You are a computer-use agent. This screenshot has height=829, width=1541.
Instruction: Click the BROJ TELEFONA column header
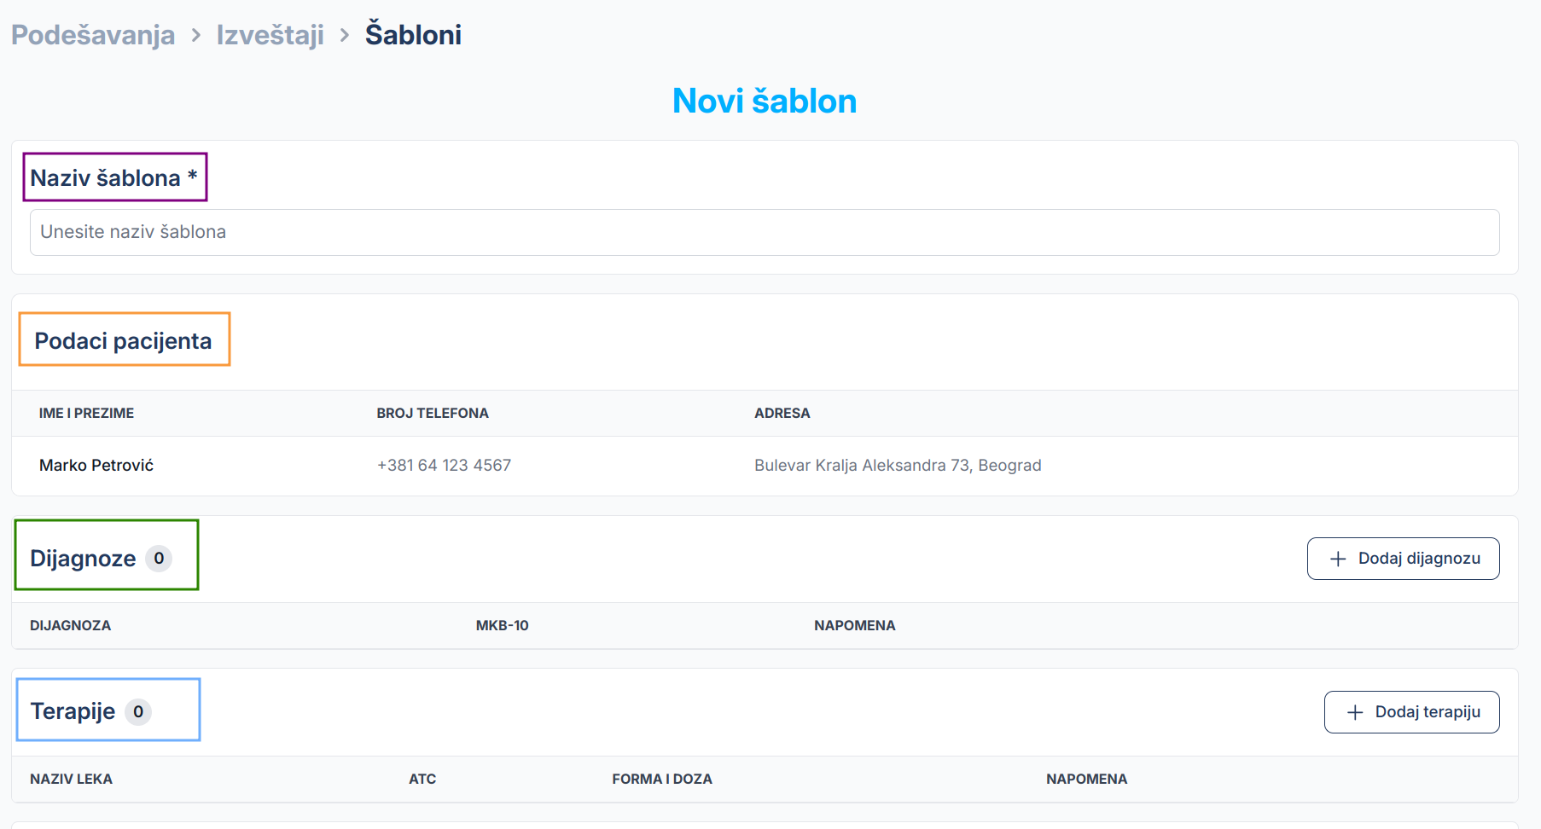pos(433,413)
